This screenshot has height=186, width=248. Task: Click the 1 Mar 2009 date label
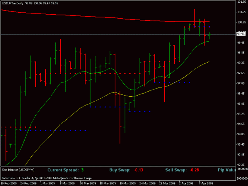click(48, 183)
